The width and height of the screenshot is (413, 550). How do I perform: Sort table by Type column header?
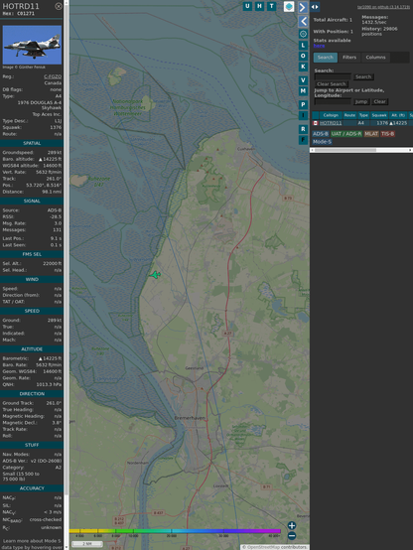(x=363, y=115)
